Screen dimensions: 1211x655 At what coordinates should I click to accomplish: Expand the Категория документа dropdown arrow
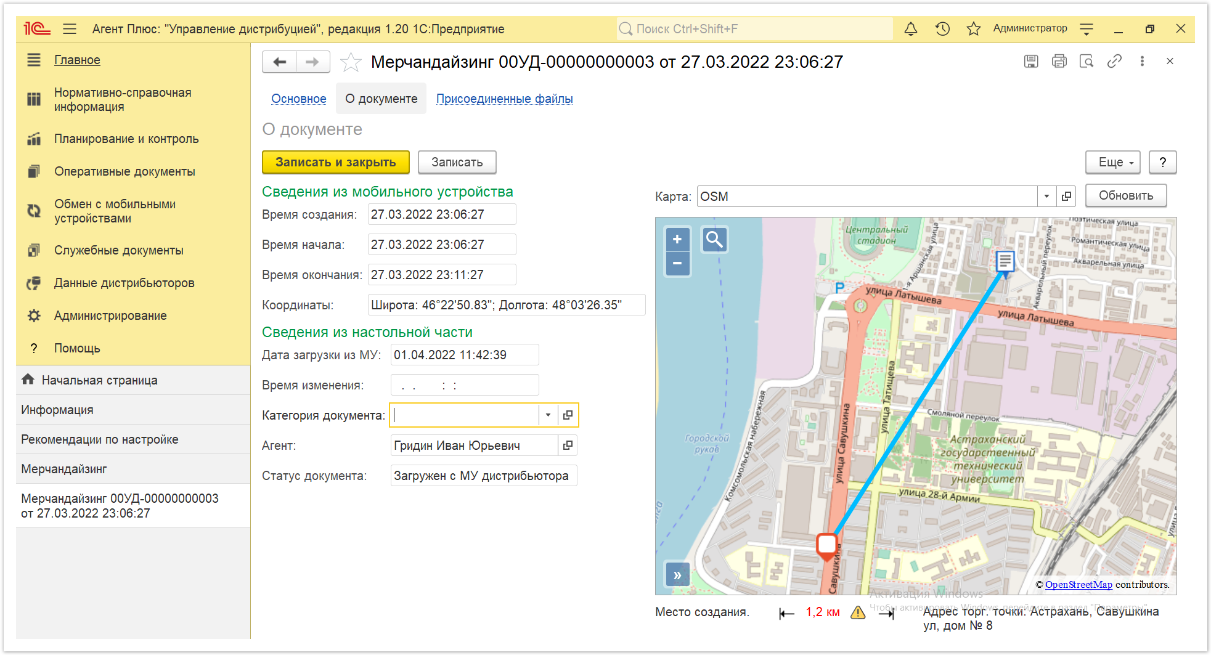pos(548,415)
